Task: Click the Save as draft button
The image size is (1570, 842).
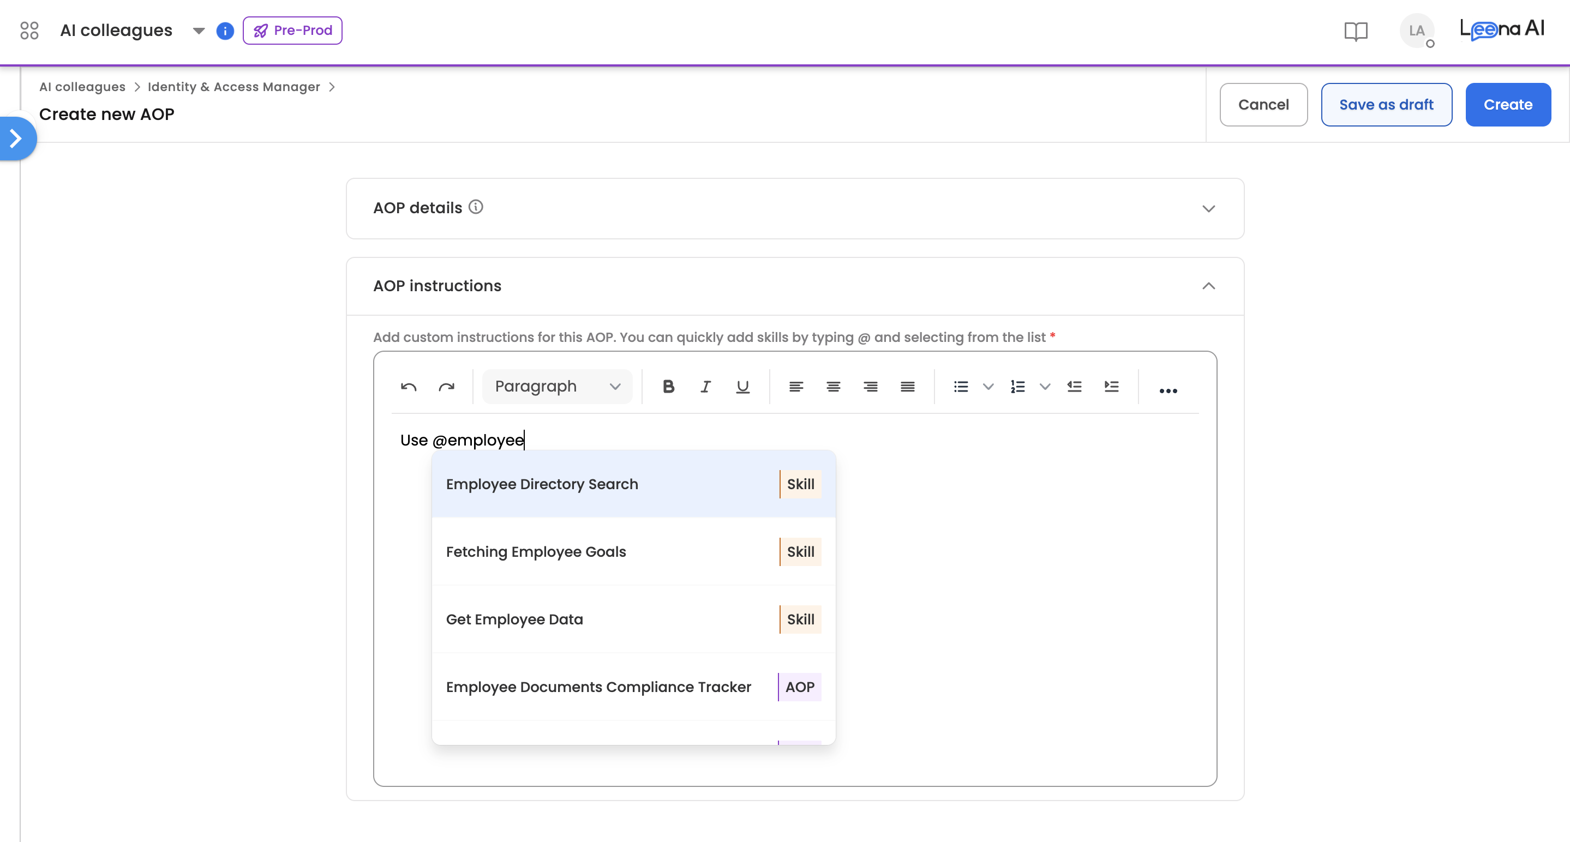Action: 1386,105
